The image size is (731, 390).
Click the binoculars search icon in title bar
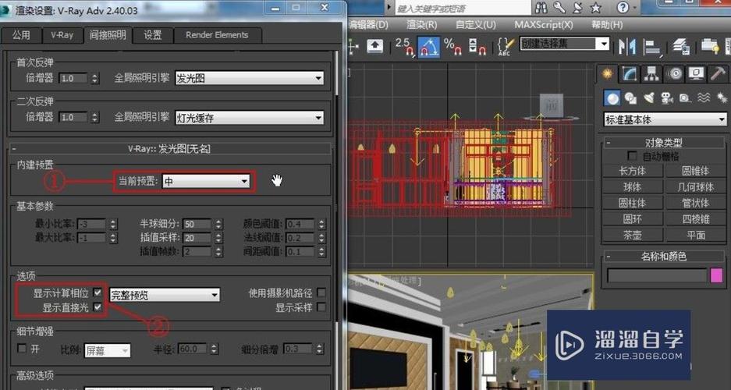tap(541, 8)
